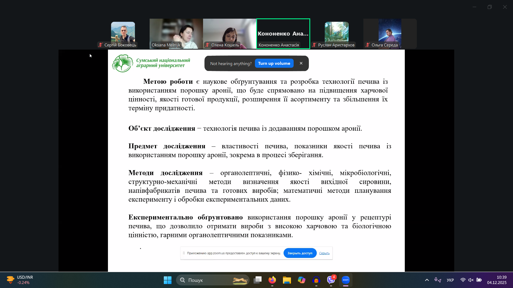Screen dimensions: 513x288
Task: Open Viber with 4 notifications
Action: (331, 280)
